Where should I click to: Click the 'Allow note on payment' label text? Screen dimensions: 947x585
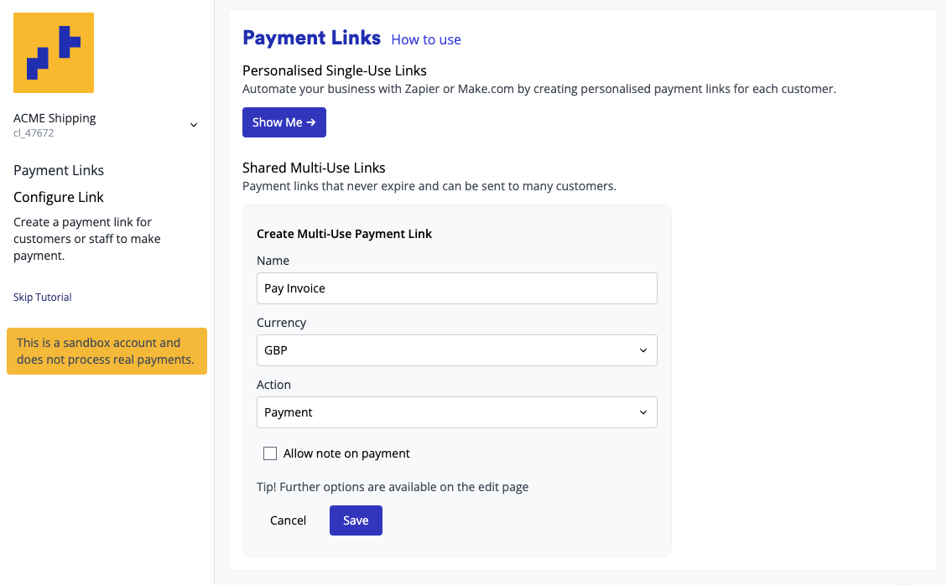coord(346,453)
